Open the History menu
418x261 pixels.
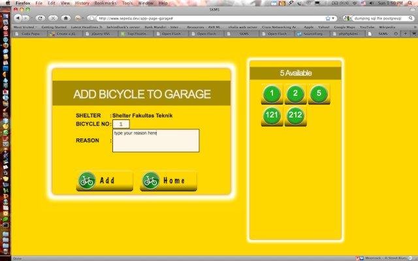click(82, 3)
